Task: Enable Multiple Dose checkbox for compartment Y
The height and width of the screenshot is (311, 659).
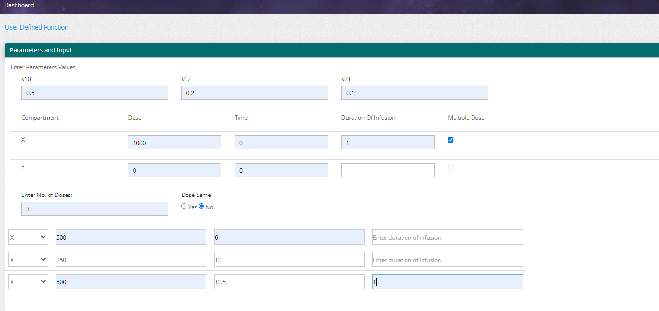Action: (x=450, y=168)
